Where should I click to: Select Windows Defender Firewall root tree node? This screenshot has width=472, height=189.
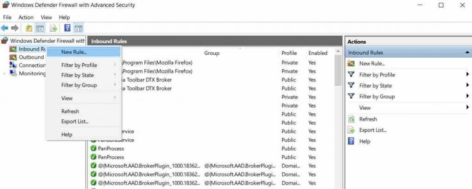tap(47, 40)
